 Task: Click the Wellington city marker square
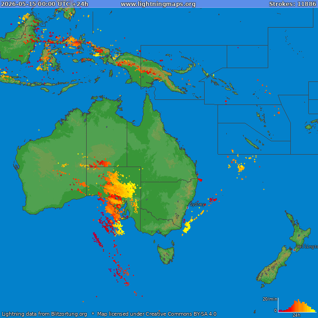click(294, 250)
